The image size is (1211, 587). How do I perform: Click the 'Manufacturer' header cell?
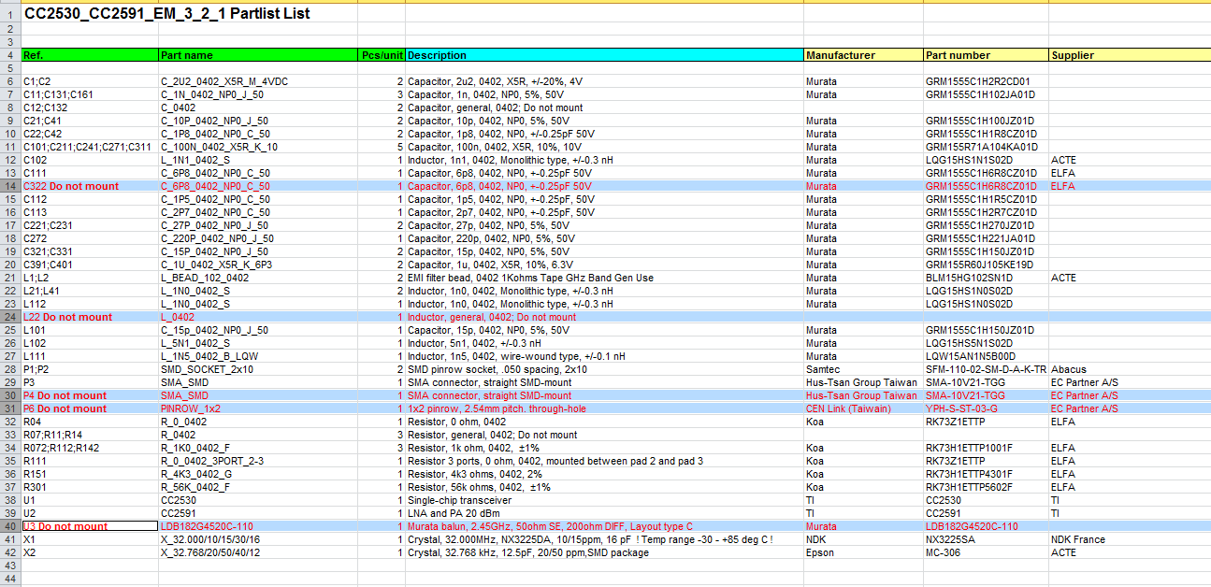pyautogui.click(x=863, y=55)
